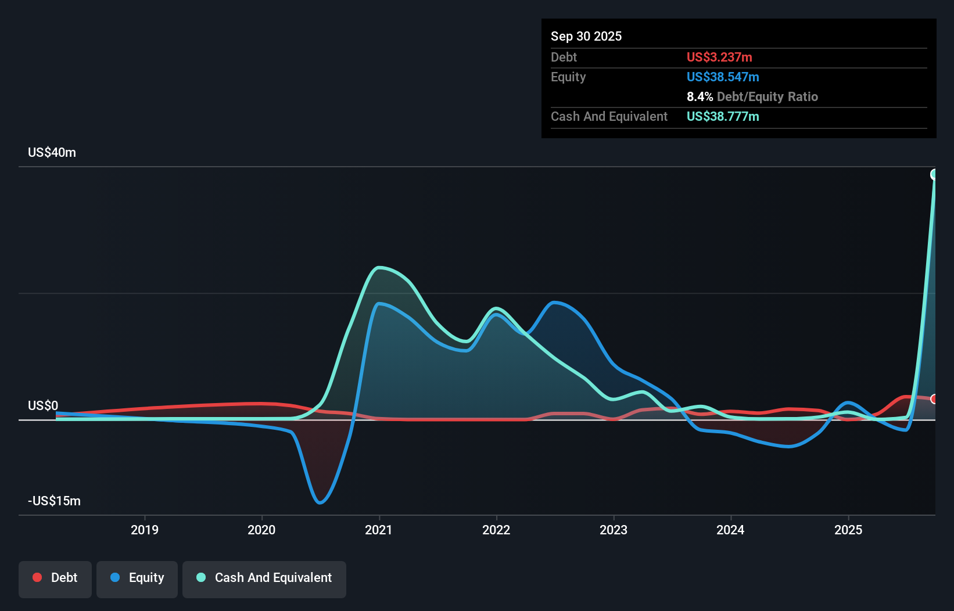Toggle the Cash And Equivalent legend button
The height and width of the screenshot is (611, 954).
(264, 579)
